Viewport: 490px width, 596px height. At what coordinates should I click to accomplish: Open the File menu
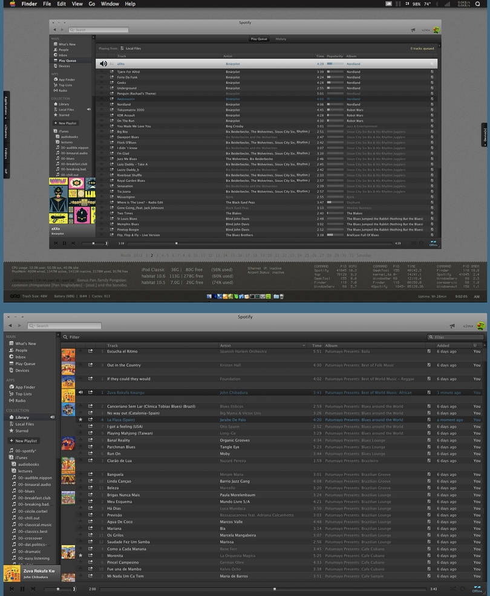pyautogui.click(x=47, y=4)
